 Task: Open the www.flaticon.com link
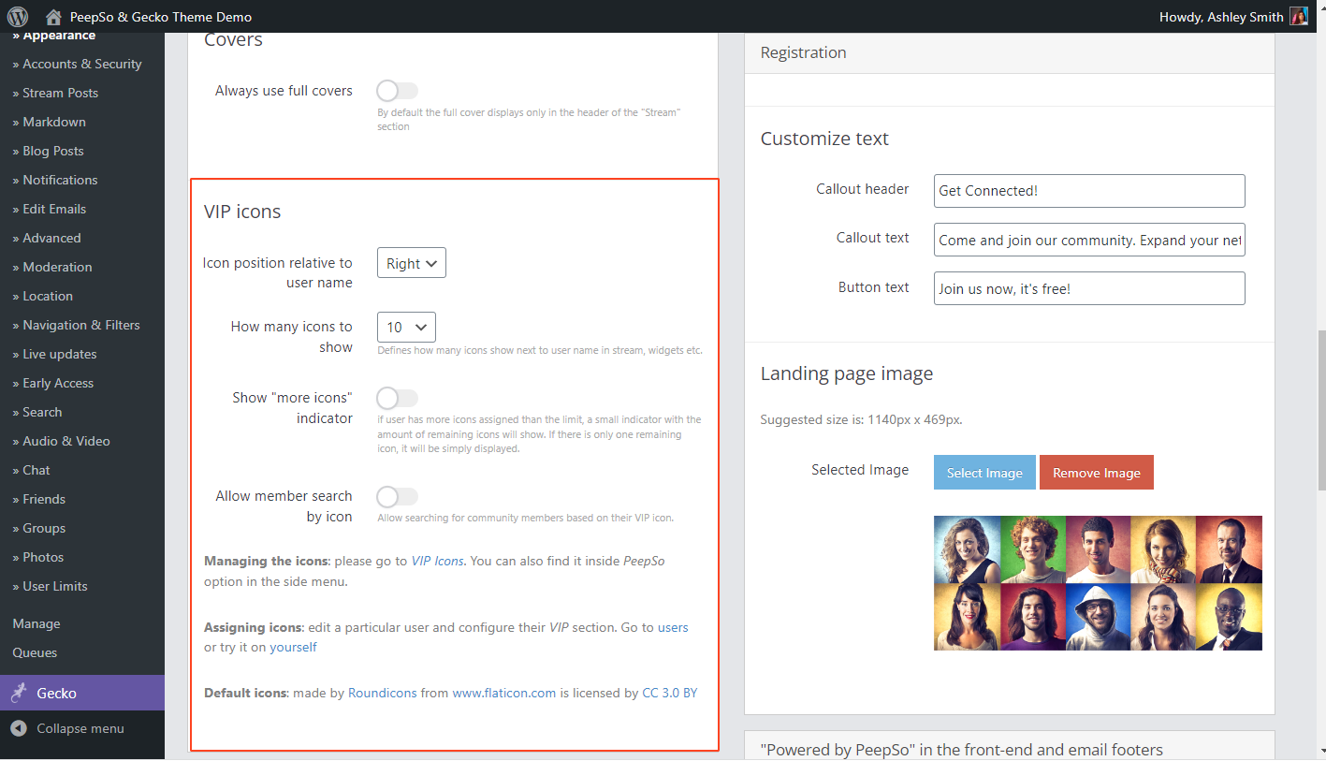click(x=504, y=693)
